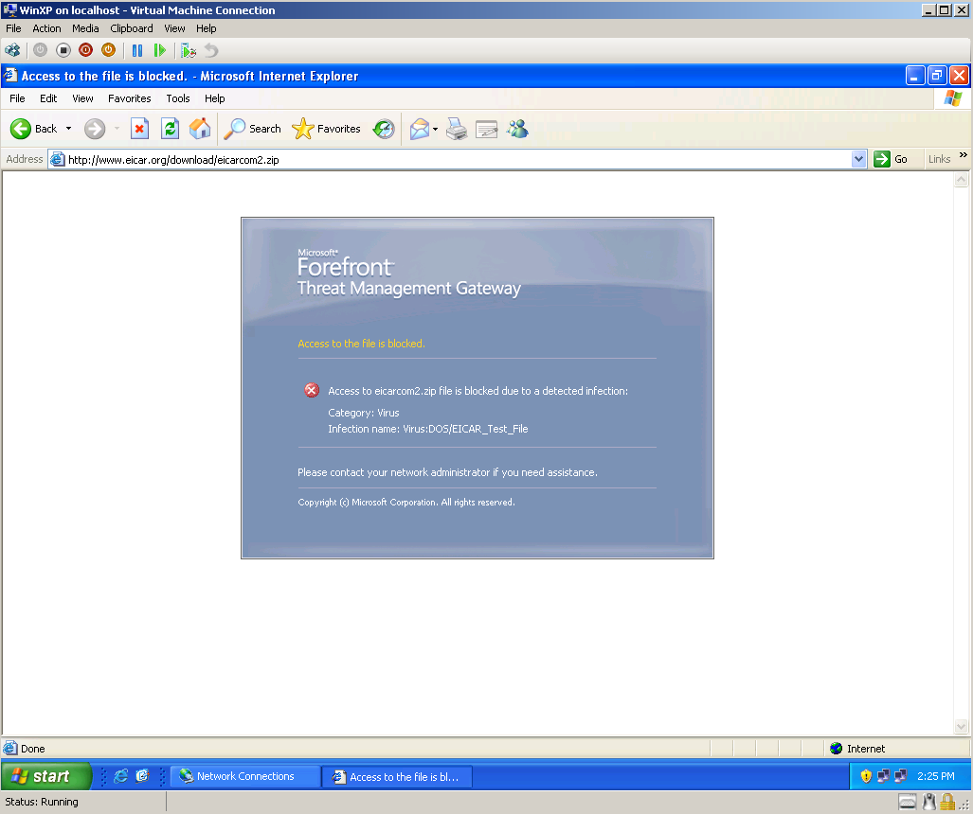Click the Edit page icon
Viewport: 973px width, 814px height.
pos(487,129)
